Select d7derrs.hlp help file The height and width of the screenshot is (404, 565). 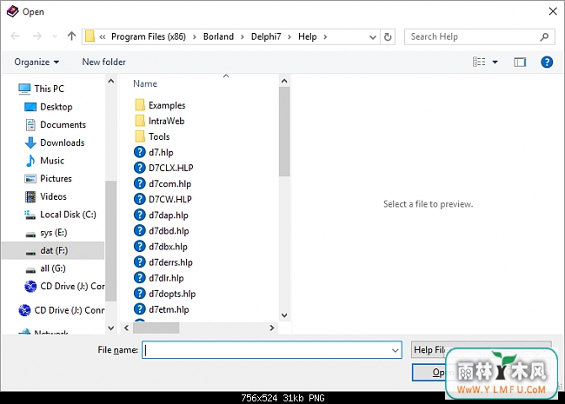coord(170,262)
